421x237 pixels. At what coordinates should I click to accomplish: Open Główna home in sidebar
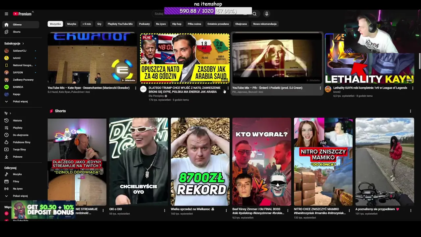pos(21,25)
